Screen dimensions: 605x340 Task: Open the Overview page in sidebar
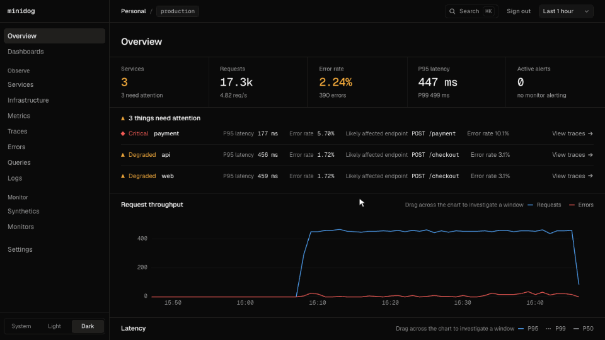pyautogui.click(x=54, y=36)
